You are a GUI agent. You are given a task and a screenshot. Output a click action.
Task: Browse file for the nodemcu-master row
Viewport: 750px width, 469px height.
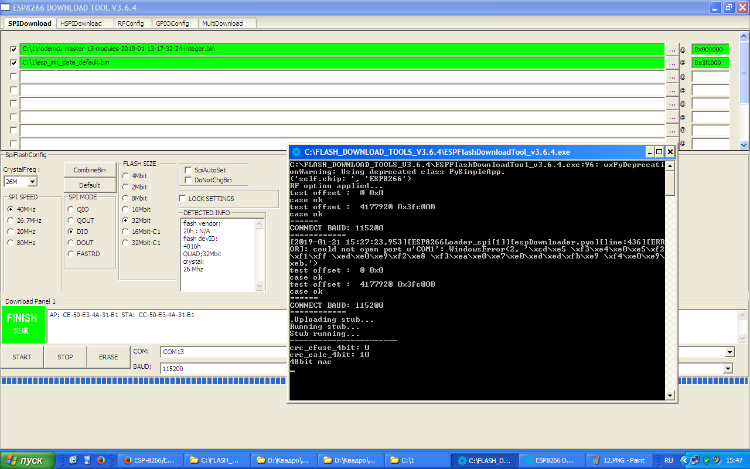point(671,49)
